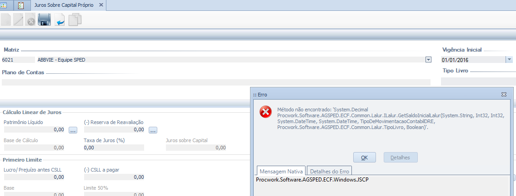The height and width of the screenshot is (196, 516).
Task: Close the Erro dialog window
Action: [x=503, y=95]
